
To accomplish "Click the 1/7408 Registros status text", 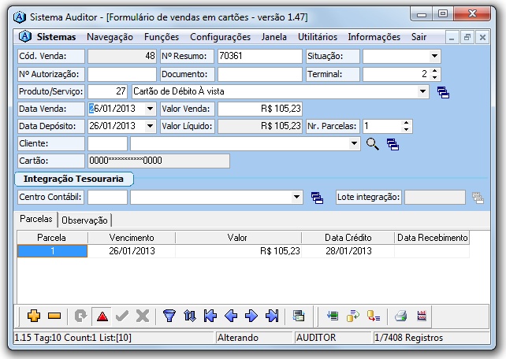I will point(408,338).
